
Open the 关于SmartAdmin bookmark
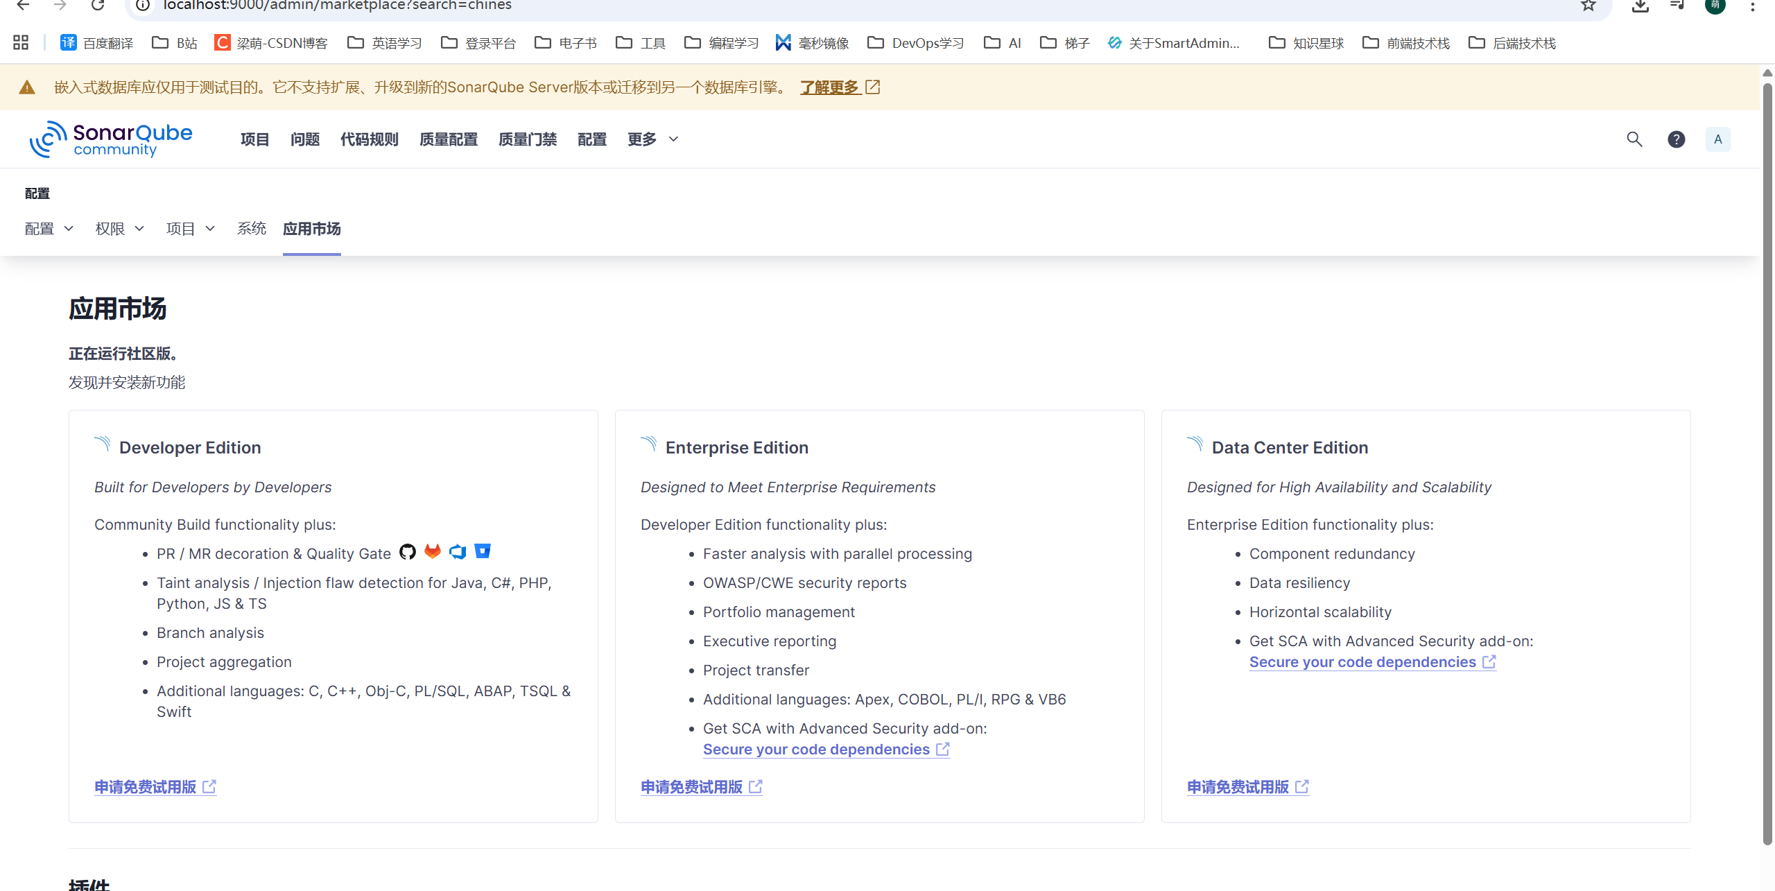point(1174,43)
